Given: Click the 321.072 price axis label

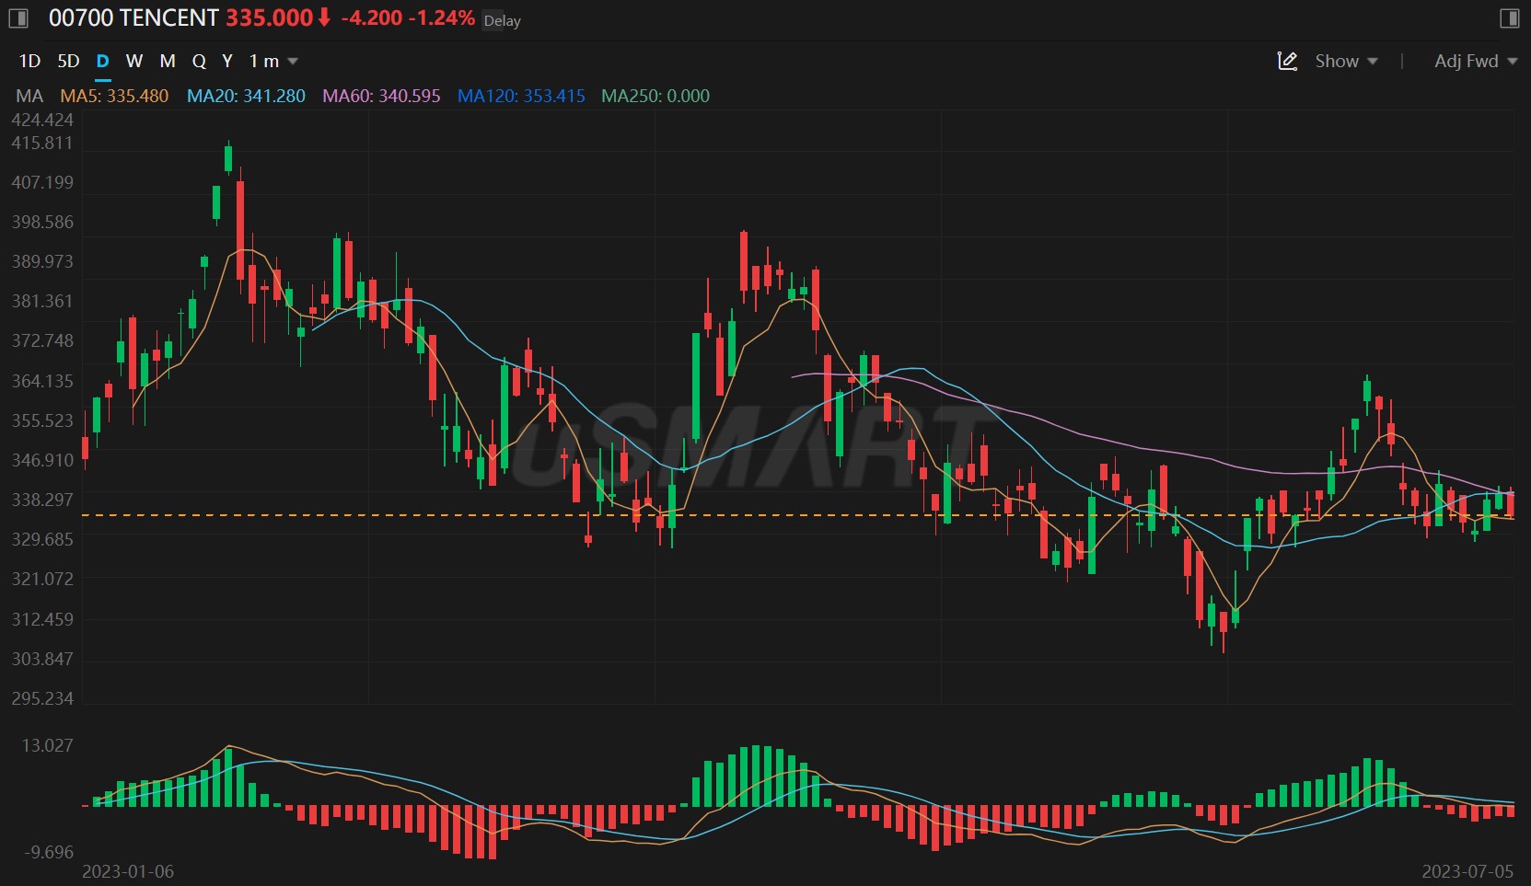Looking at the screenshot, I should pyautogui.click(x=42, y=579).
